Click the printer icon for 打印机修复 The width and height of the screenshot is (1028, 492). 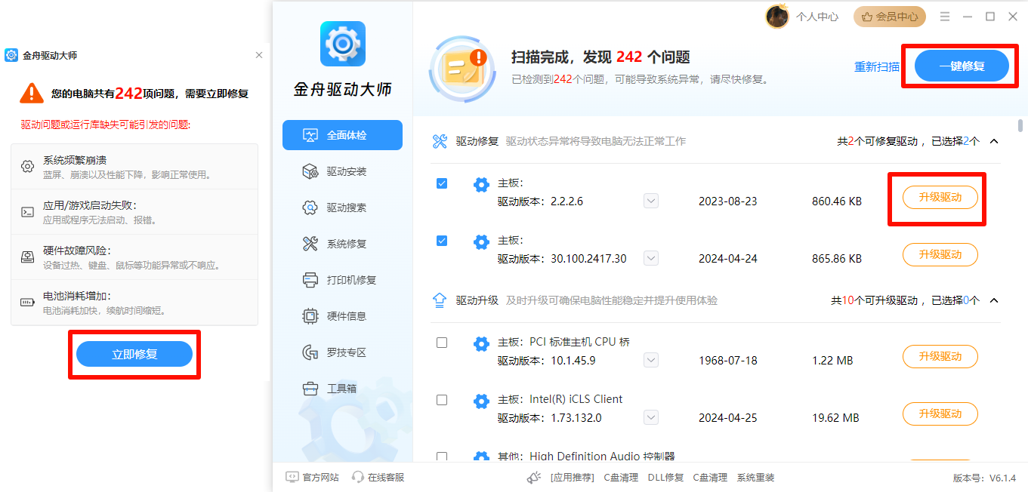310,280
